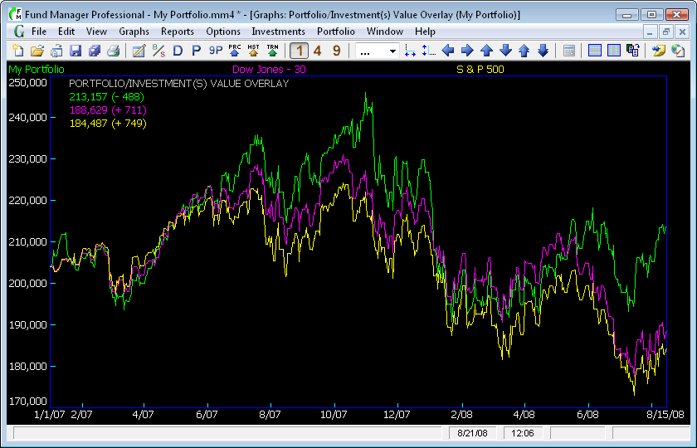This screenshot has width=697, height=448.
Task: Click the copy/refresh windows icon
Action: click(x=632, y=51)
